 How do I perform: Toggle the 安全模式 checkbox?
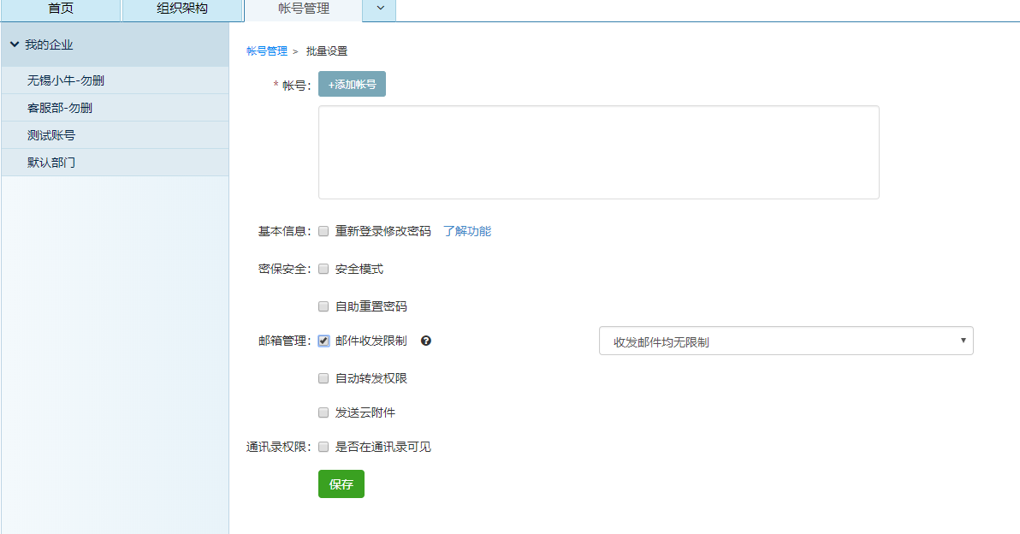tap(323, 269)
